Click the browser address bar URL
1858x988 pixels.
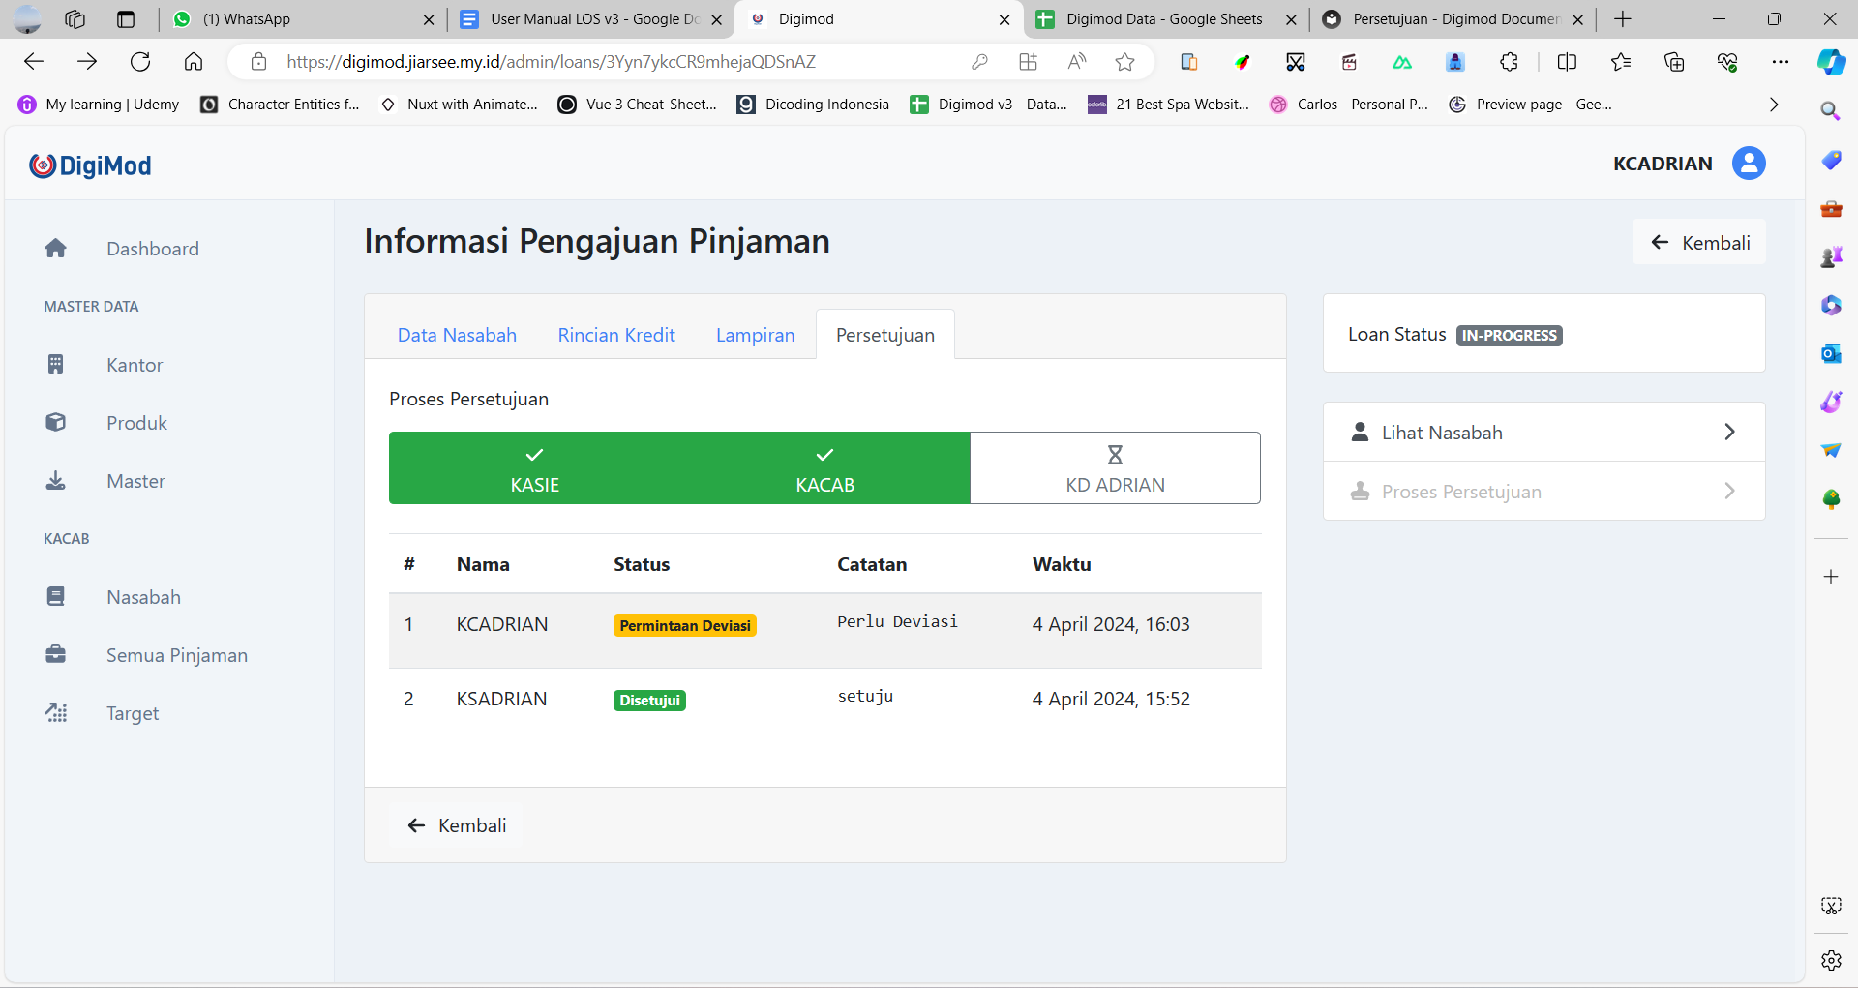coord(552,62)
